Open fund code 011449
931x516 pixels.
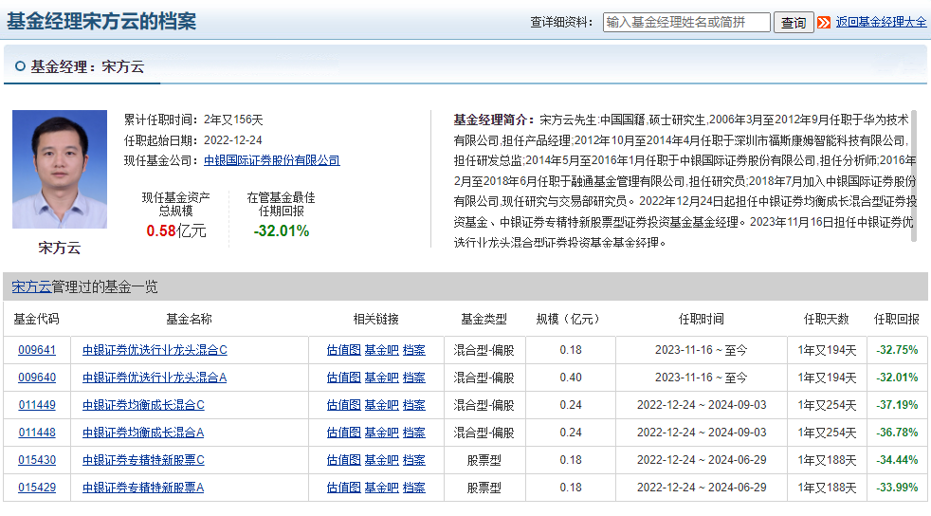point(37,405)
